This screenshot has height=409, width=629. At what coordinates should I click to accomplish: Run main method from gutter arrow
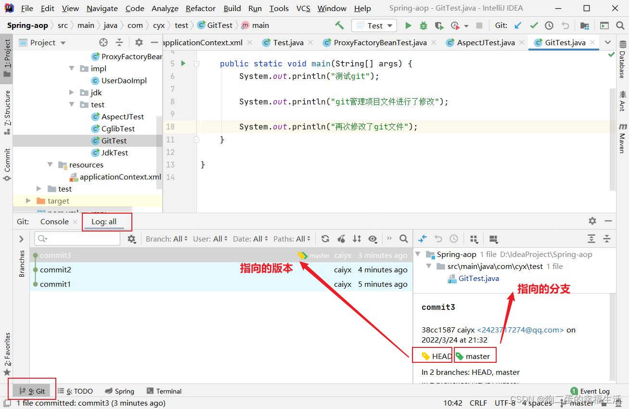(x=183, y=63)
